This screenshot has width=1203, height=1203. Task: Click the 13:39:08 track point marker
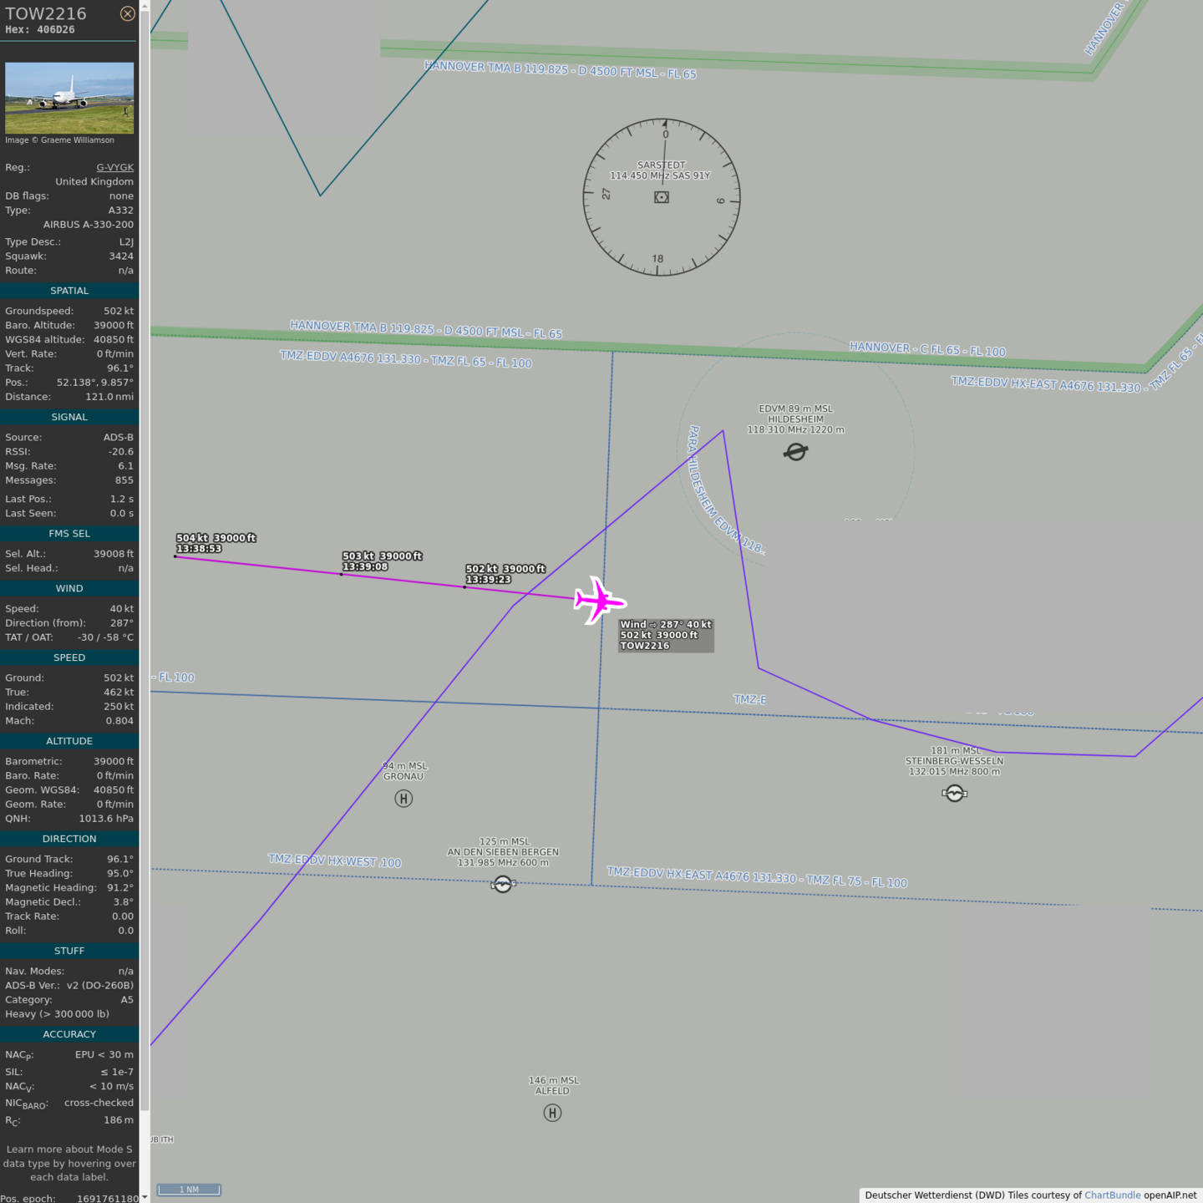click(x=341, y=575)
